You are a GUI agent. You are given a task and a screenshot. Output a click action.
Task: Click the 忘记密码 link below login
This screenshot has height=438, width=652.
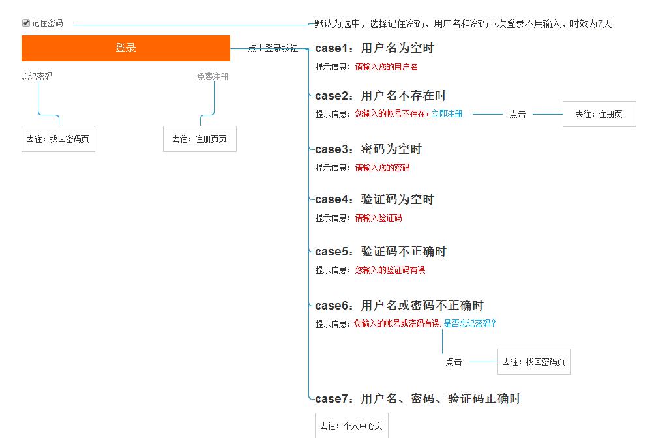[x=37, y=76]
